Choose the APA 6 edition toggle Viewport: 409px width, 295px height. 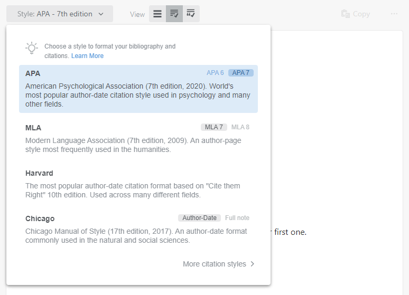[x=215, y=73]
